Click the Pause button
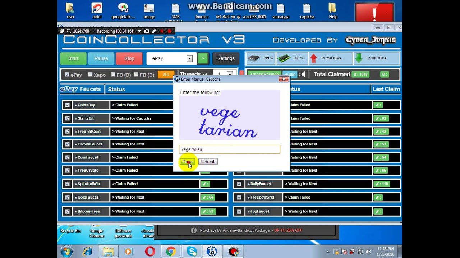 pos(101,58)
